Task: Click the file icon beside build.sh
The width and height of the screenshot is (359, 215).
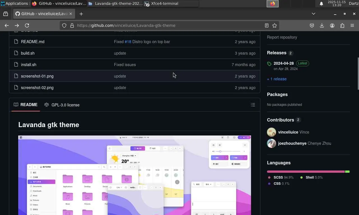Action: coord(16,53)
